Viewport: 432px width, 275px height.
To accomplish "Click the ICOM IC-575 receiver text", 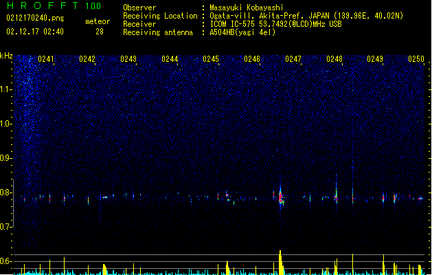I will click(276, 24).
